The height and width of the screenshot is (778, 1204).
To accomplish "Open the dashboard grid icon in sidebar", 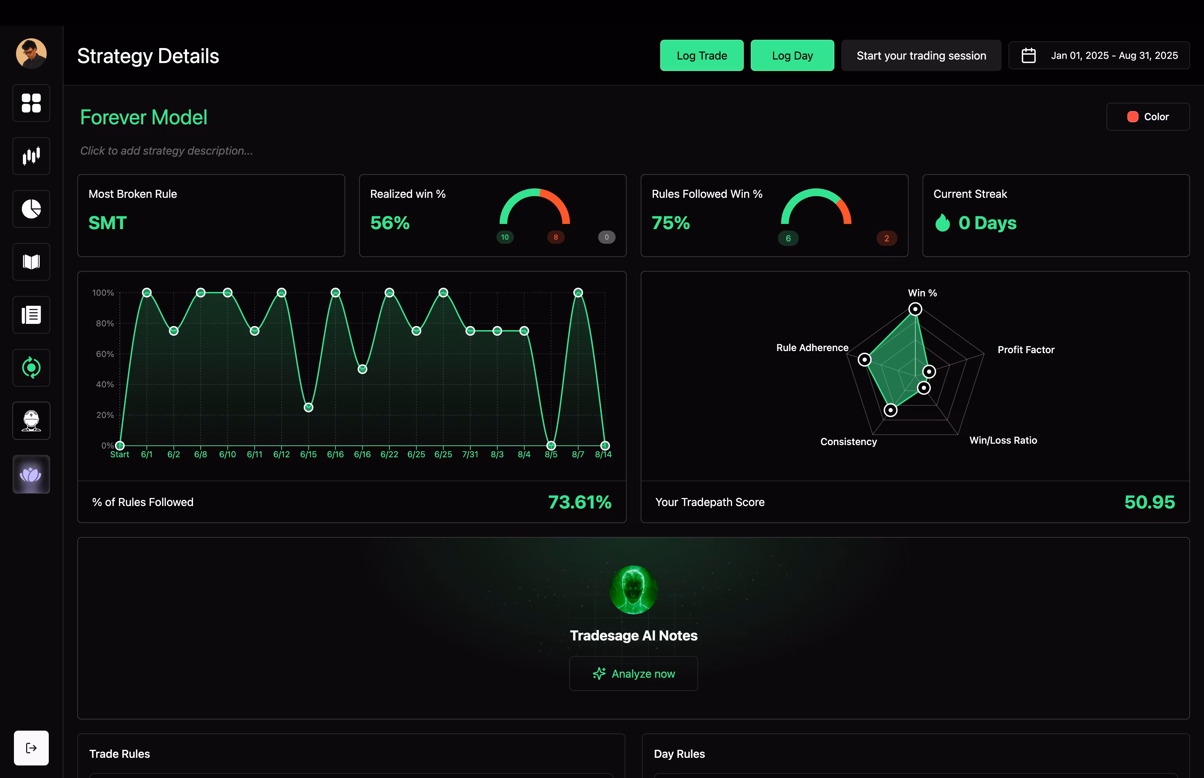I will 31,103.
